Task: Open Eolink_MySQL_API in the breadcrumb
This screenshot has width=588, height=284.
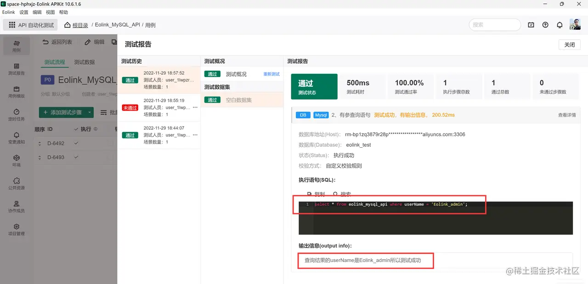Action: pos(117,25)
